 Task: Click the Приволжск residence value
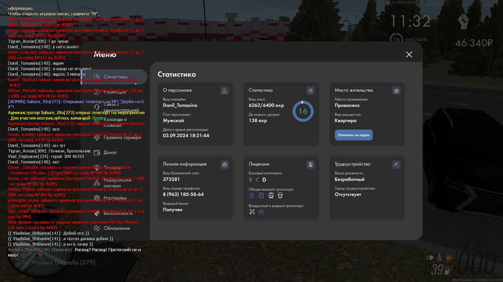(347, 105)
